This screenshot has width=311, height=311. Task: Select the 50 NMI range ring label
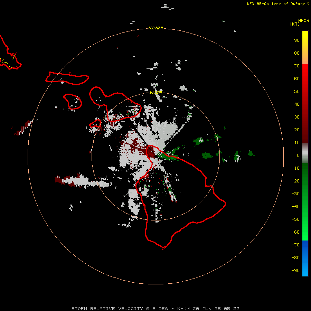155,92
